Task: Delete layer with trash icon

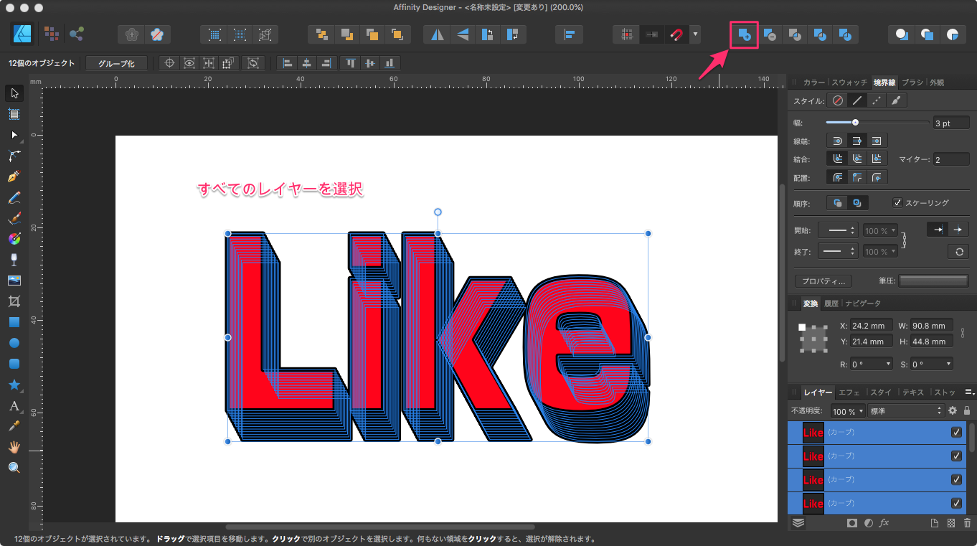Action: coord(968,523)
